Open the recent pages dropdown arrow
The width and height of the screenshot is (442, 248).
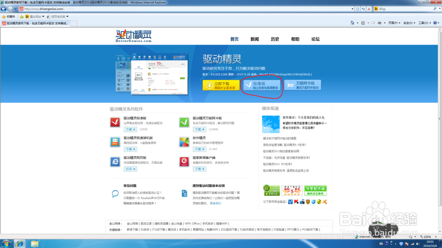15,9
